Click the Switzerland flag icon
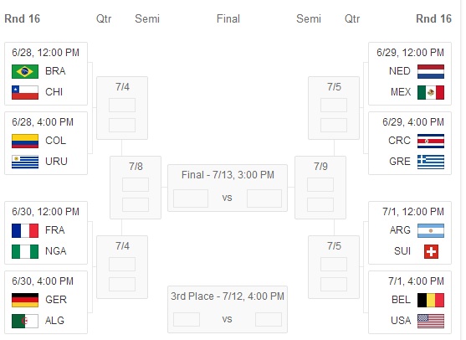 (431, 252)
